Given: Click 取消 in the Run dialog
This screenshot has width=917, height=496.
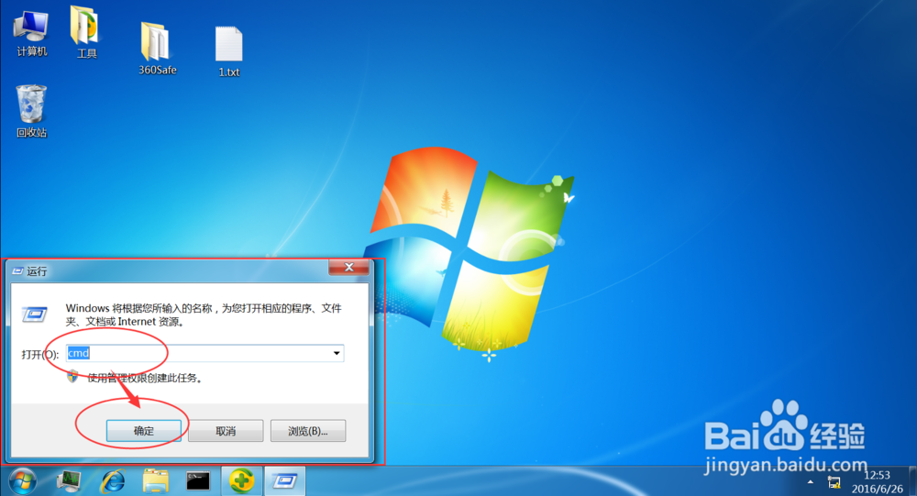Looking at the screenshot, I should coord(226,431).
